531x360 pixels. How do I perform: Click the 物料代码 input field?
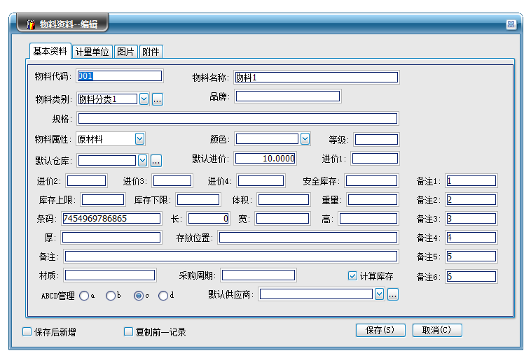coord(120,75)
